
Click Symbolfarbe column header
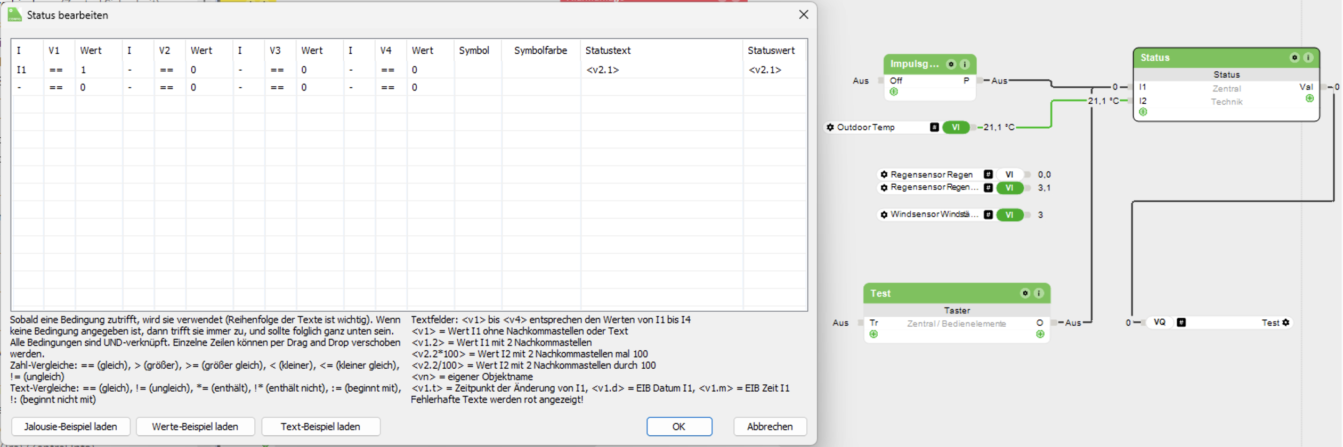541,51
